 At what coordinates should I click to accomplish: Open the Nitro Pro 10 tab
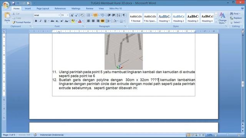(x=115, y=8)
